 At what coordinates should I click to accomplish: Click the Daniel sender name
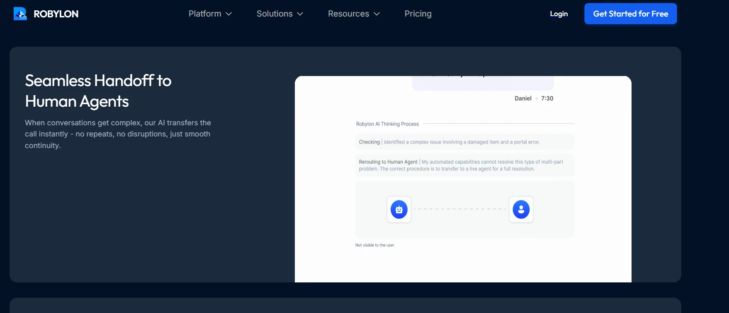click(523, 98)
